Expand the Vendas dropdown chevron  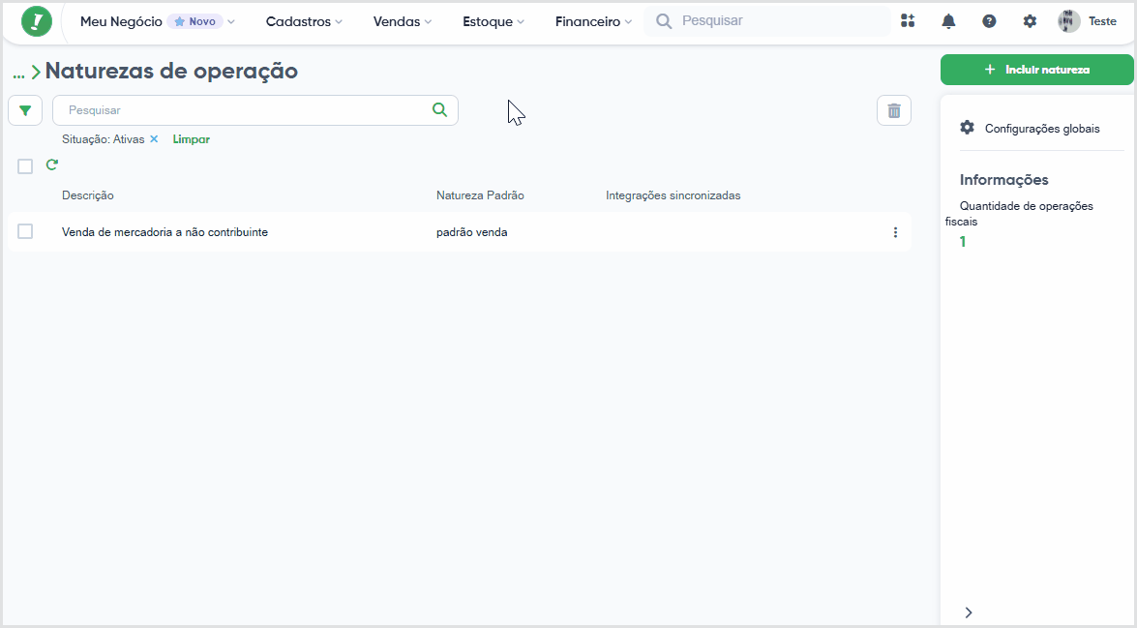(x=428, y=21)
